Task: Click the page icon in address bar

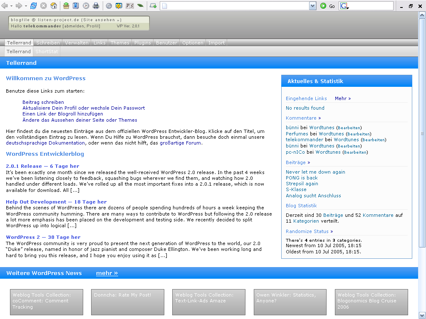Action: tap(165, 6)
